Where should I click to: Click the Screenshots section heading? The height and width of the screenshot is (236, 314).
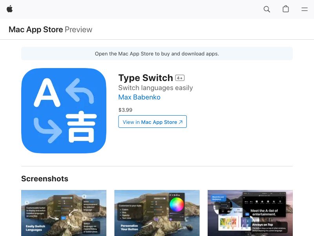coord(45,179)
